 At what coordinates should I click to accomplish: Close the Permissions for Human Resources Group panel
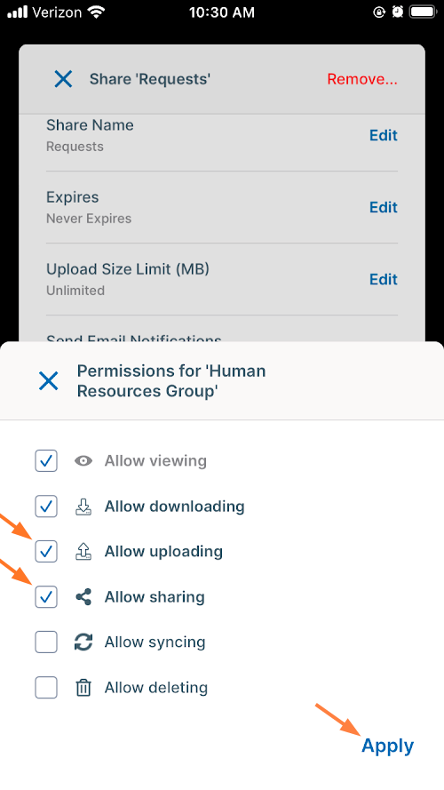pos(48,381)
